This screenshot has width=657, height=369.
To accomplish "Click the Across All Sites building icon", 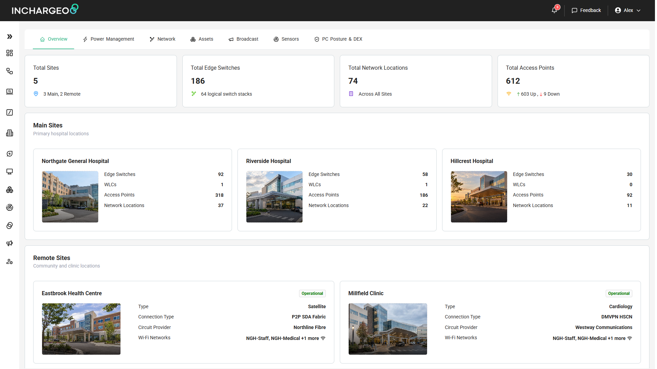I will click(x=351, y=94).
